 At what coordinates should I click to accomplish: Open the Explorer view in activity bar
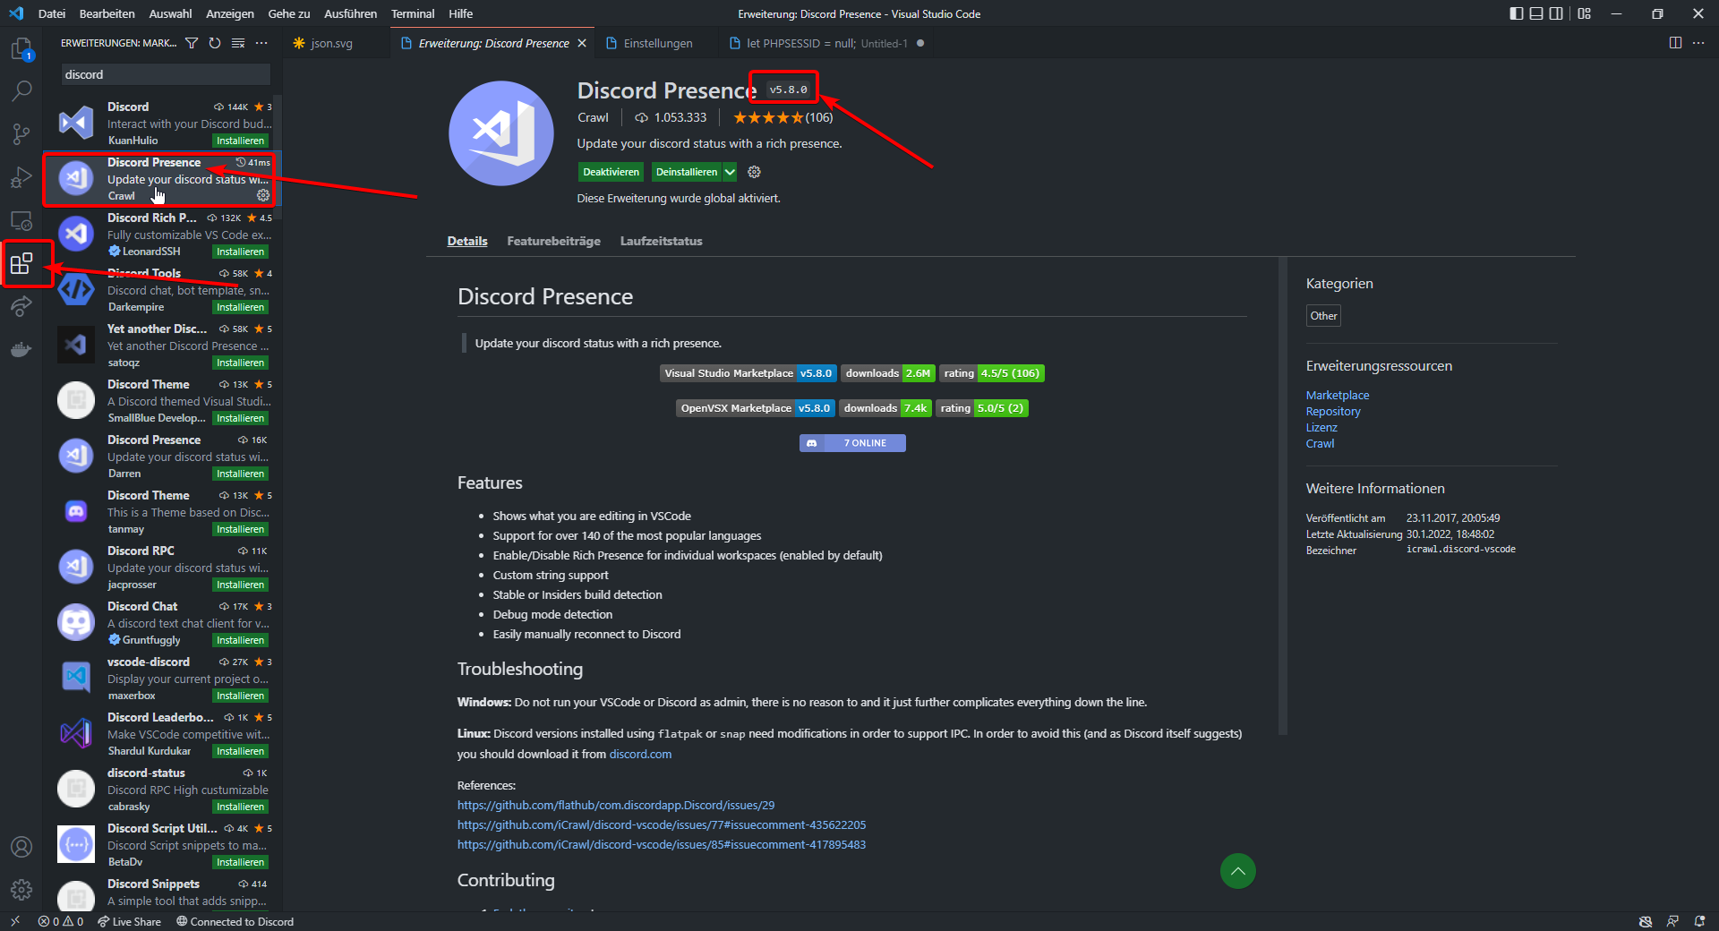21,48
